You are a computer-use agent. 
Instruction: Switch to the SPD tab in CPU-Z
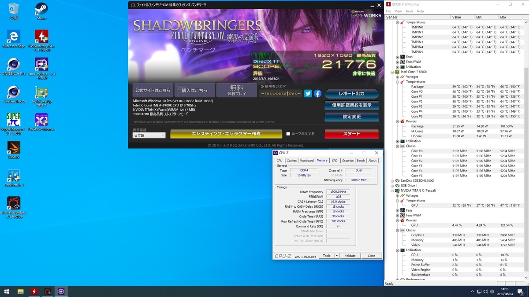[335, 161]
